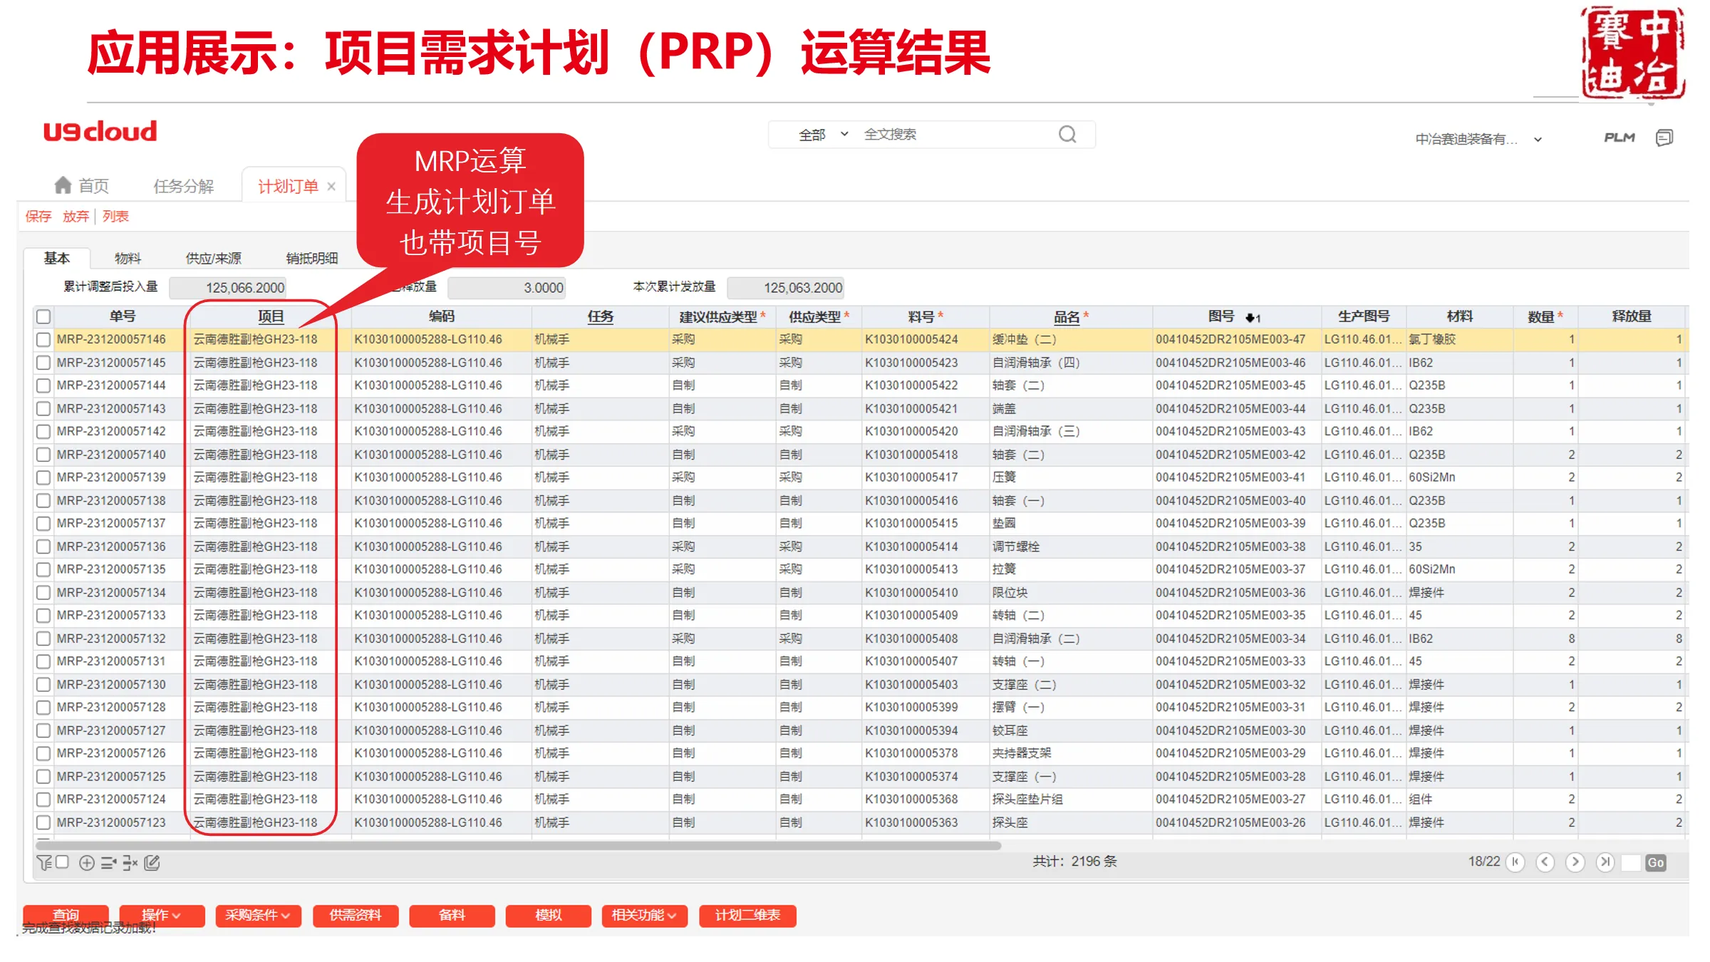Screen dimensions: 1710x962
Task: Jump to the first page of results
Action: [1515, 862]
